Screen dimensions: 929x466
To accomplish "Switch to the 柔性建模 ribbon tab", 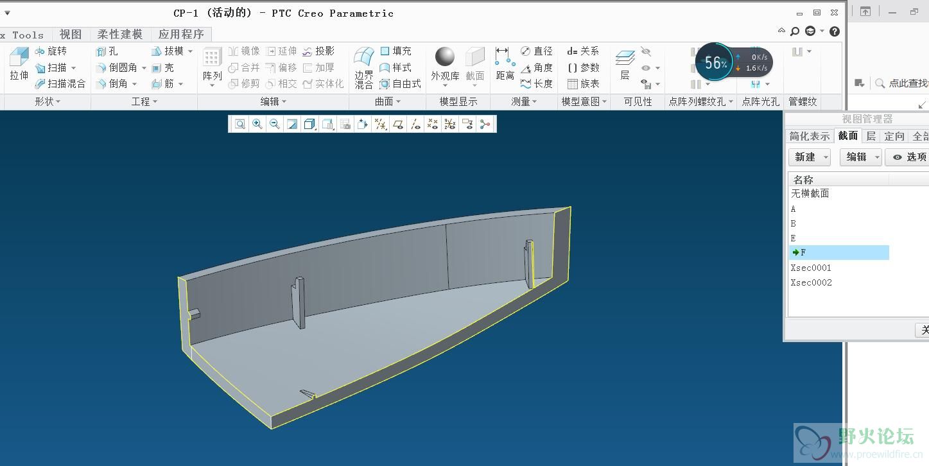I will [120, 34].
